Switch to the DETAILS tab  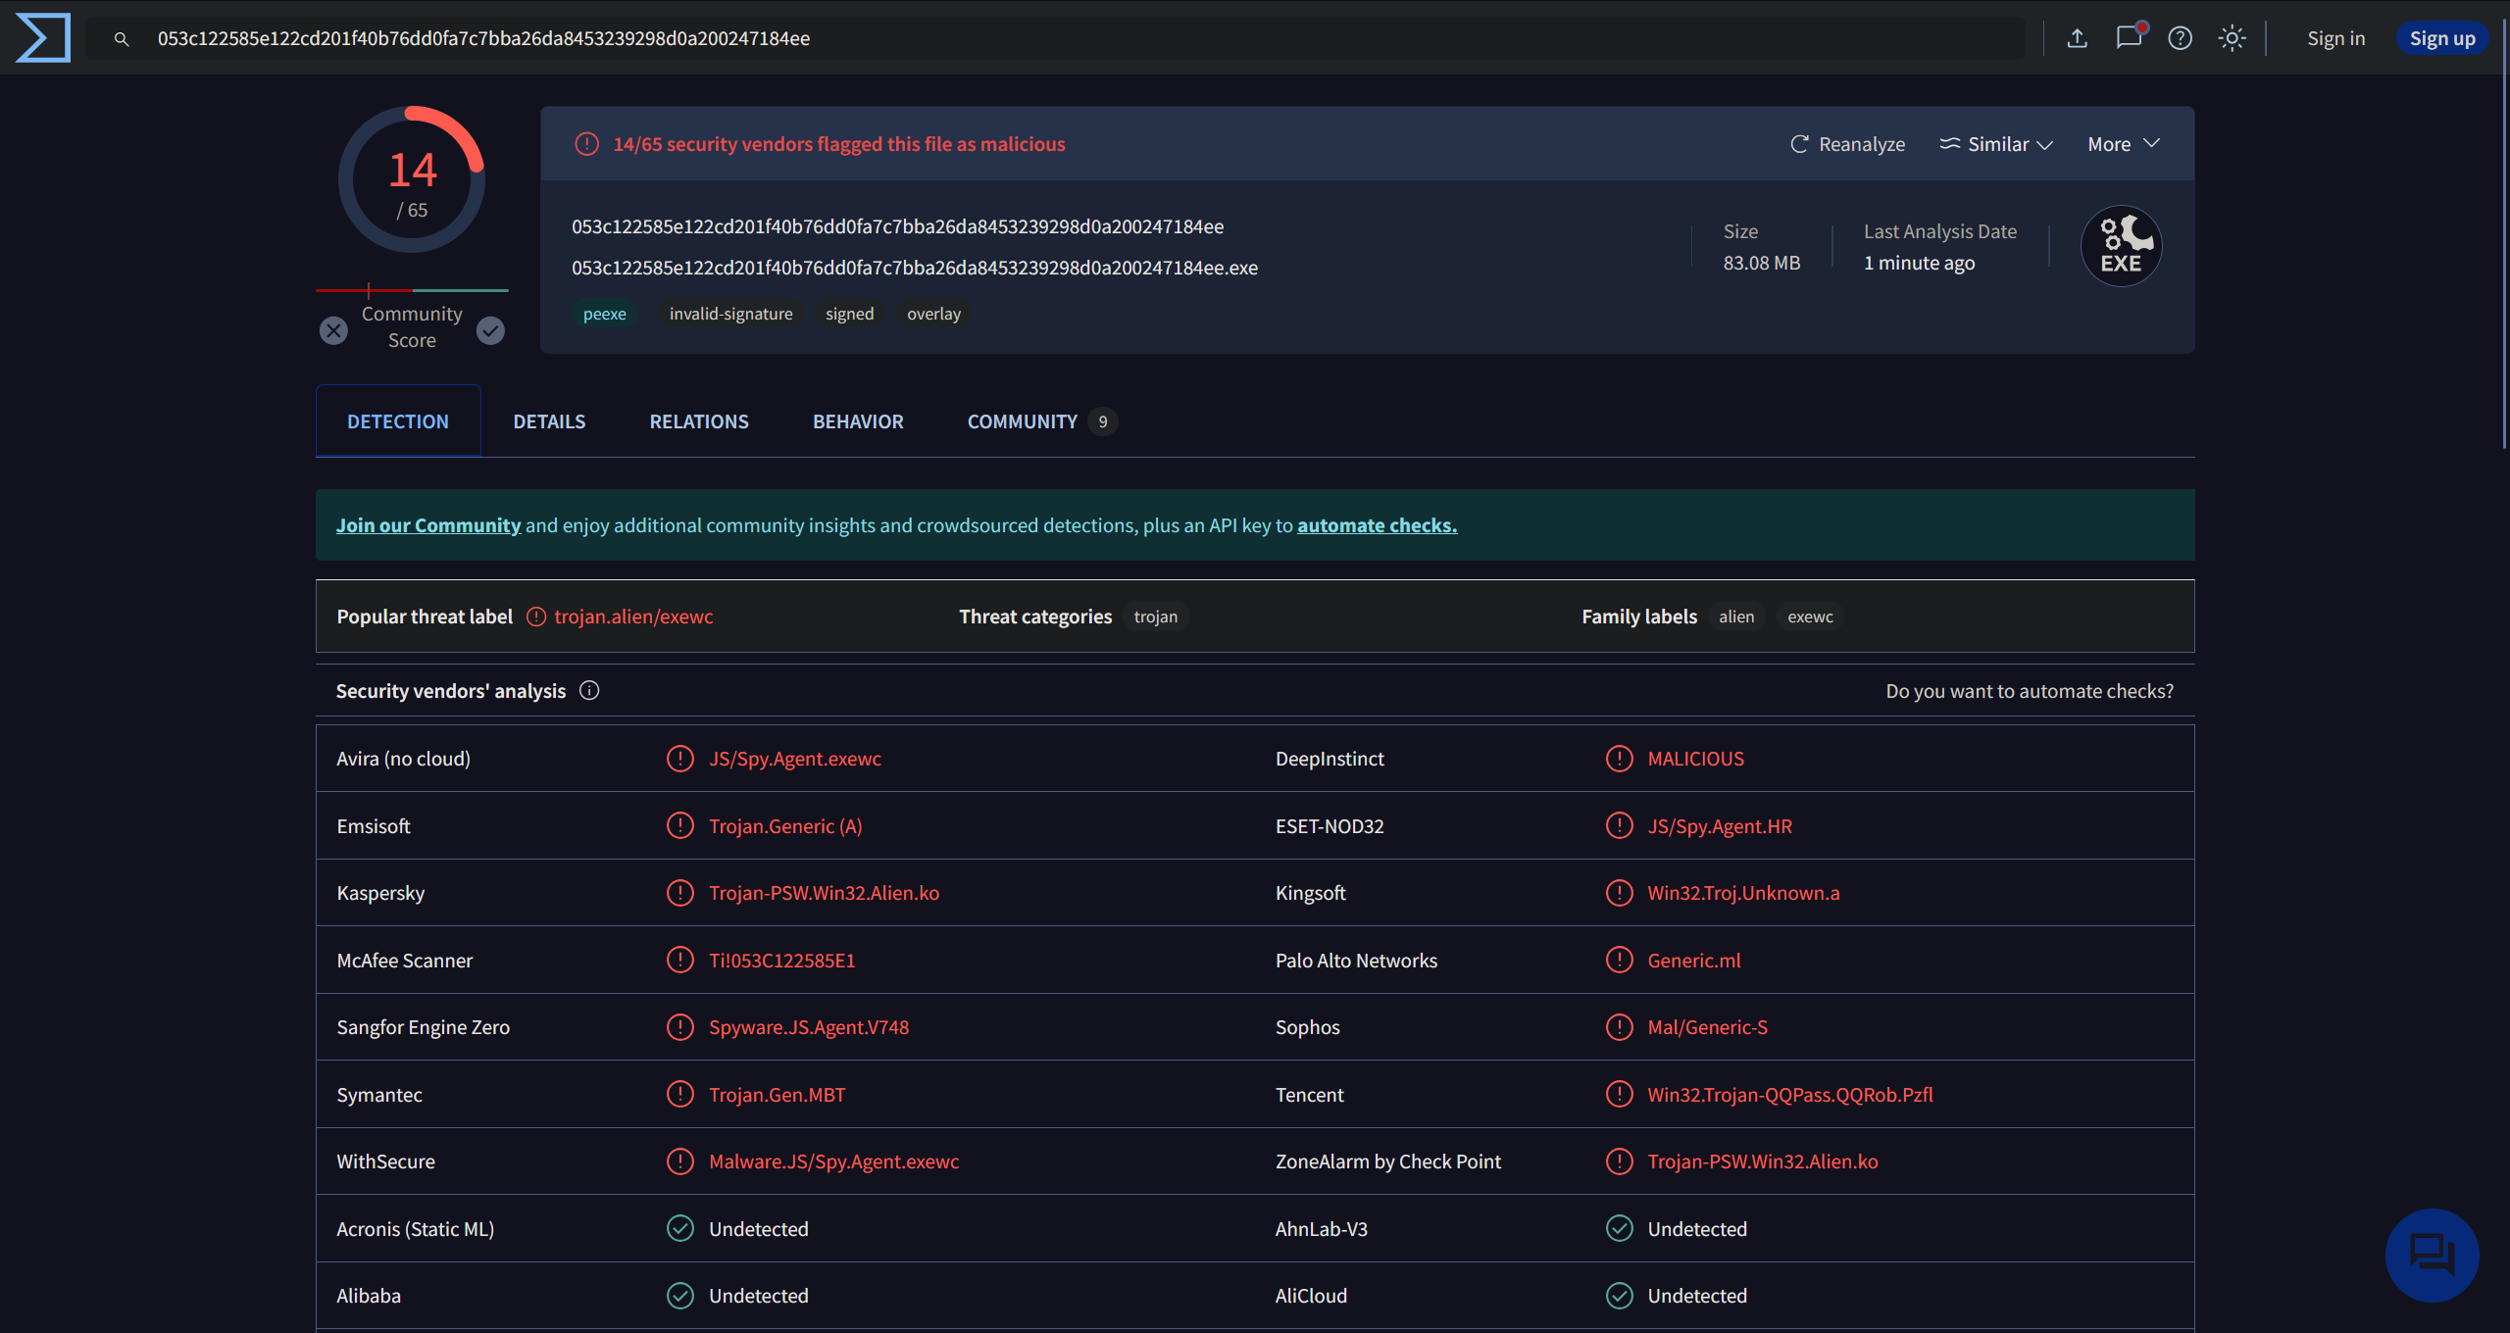(x=549, y=421)
